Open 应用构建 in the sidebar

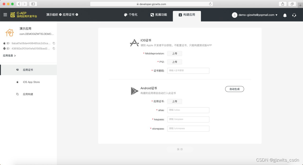click(28, 94)
